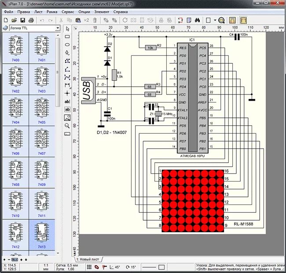Viewport: 286px width, 273px height.
Task: Select the 7410 component thumbnail
Action: tap(15, 204)
